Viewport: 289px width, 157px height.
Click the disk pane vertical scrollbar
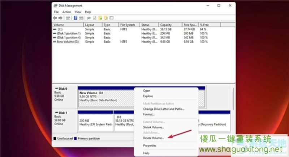coord(233,99)
